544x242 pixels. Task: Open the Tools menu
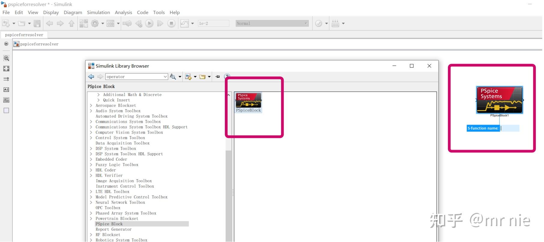pos(159,12)
